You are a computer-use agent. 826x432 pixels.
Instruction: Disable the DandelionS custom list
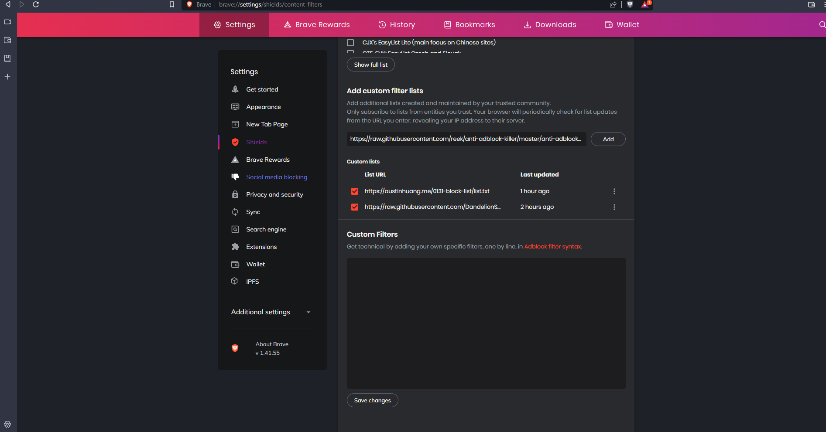pyautogui.click(x=354, y=207)
